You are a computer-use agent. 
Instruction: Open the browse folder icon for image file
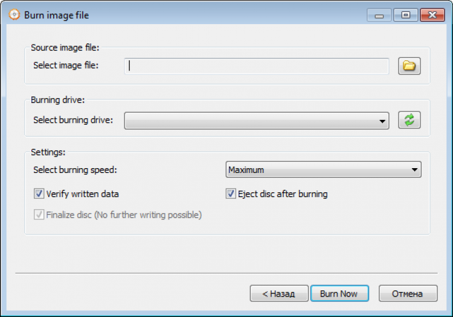coord(409,66)
